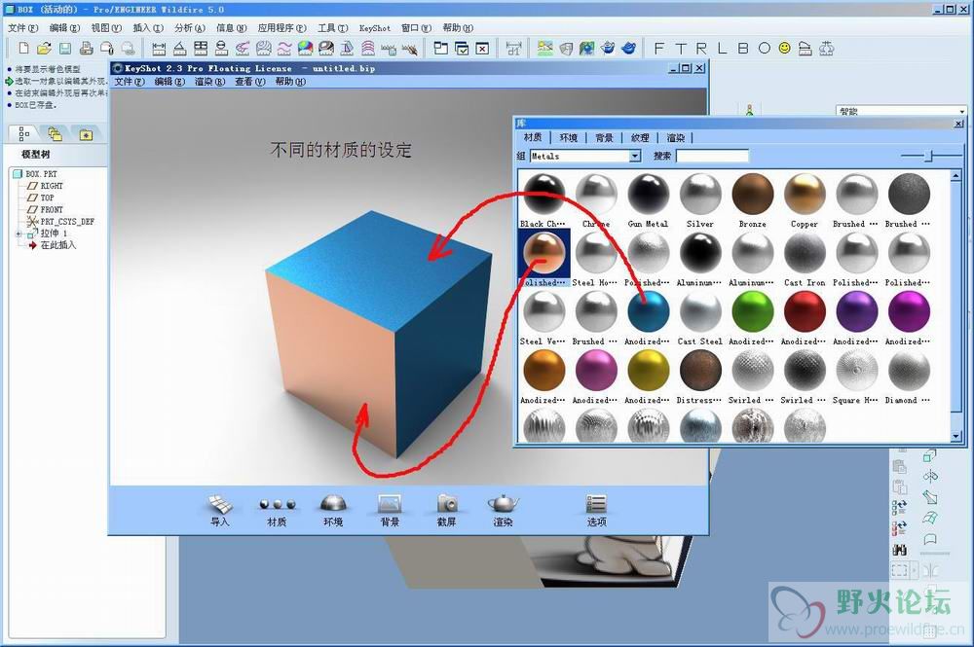Screen dimensions: 974x647
Task: Expand the 拉伸 1 feature node
Action: pos(19,234)
